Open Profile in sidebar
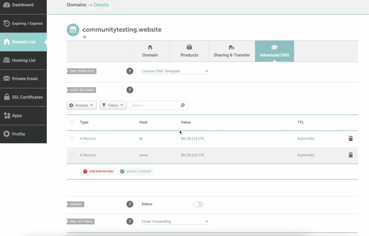The height and width of the screenshot is (236, 369). tap(23, 134)
